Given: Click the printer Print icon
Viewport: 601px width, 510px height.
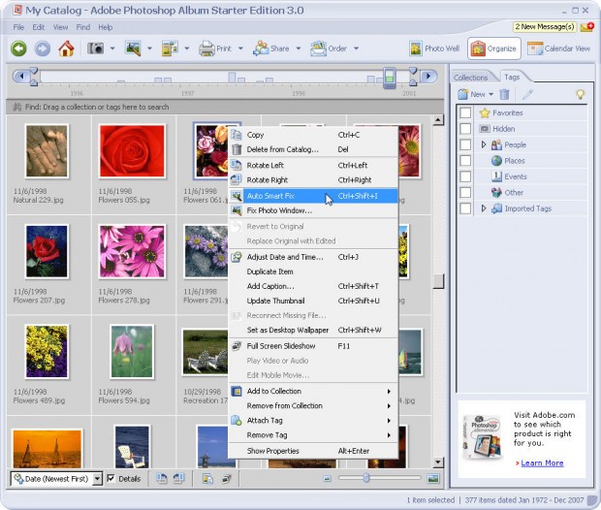Looking at the screenshot, I should point(207,48).
